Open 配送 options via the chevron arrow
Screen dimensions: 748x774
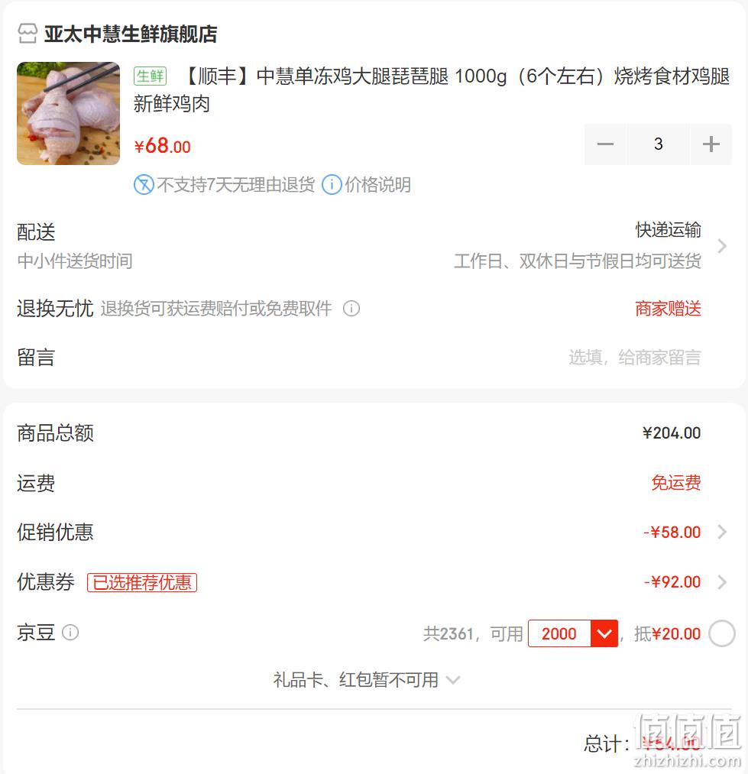tap(722, 246)
